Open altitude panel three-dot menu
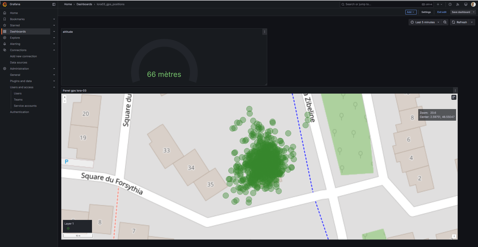This screenshot has height=247, width=478. [x=264, y=32]
